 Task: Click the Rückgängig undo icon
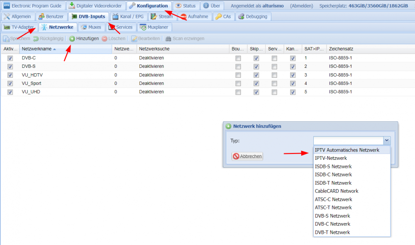36,39
